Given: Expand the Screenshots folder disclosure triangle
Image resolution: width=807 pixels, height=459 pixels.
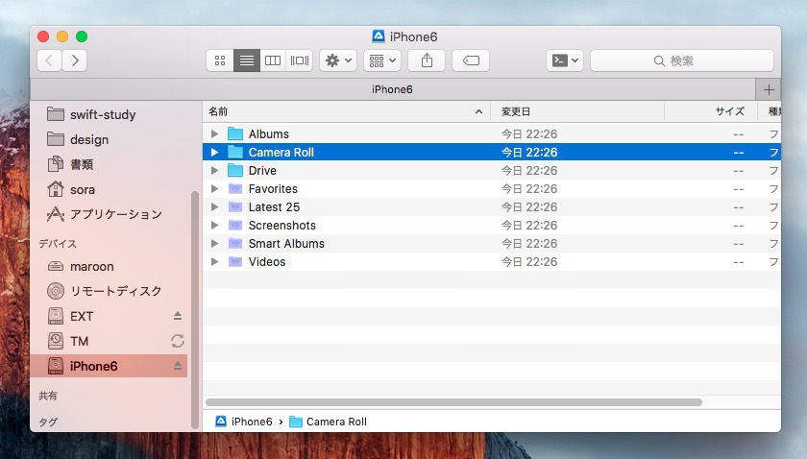Looking at the screenshot, I should [215, 226].
